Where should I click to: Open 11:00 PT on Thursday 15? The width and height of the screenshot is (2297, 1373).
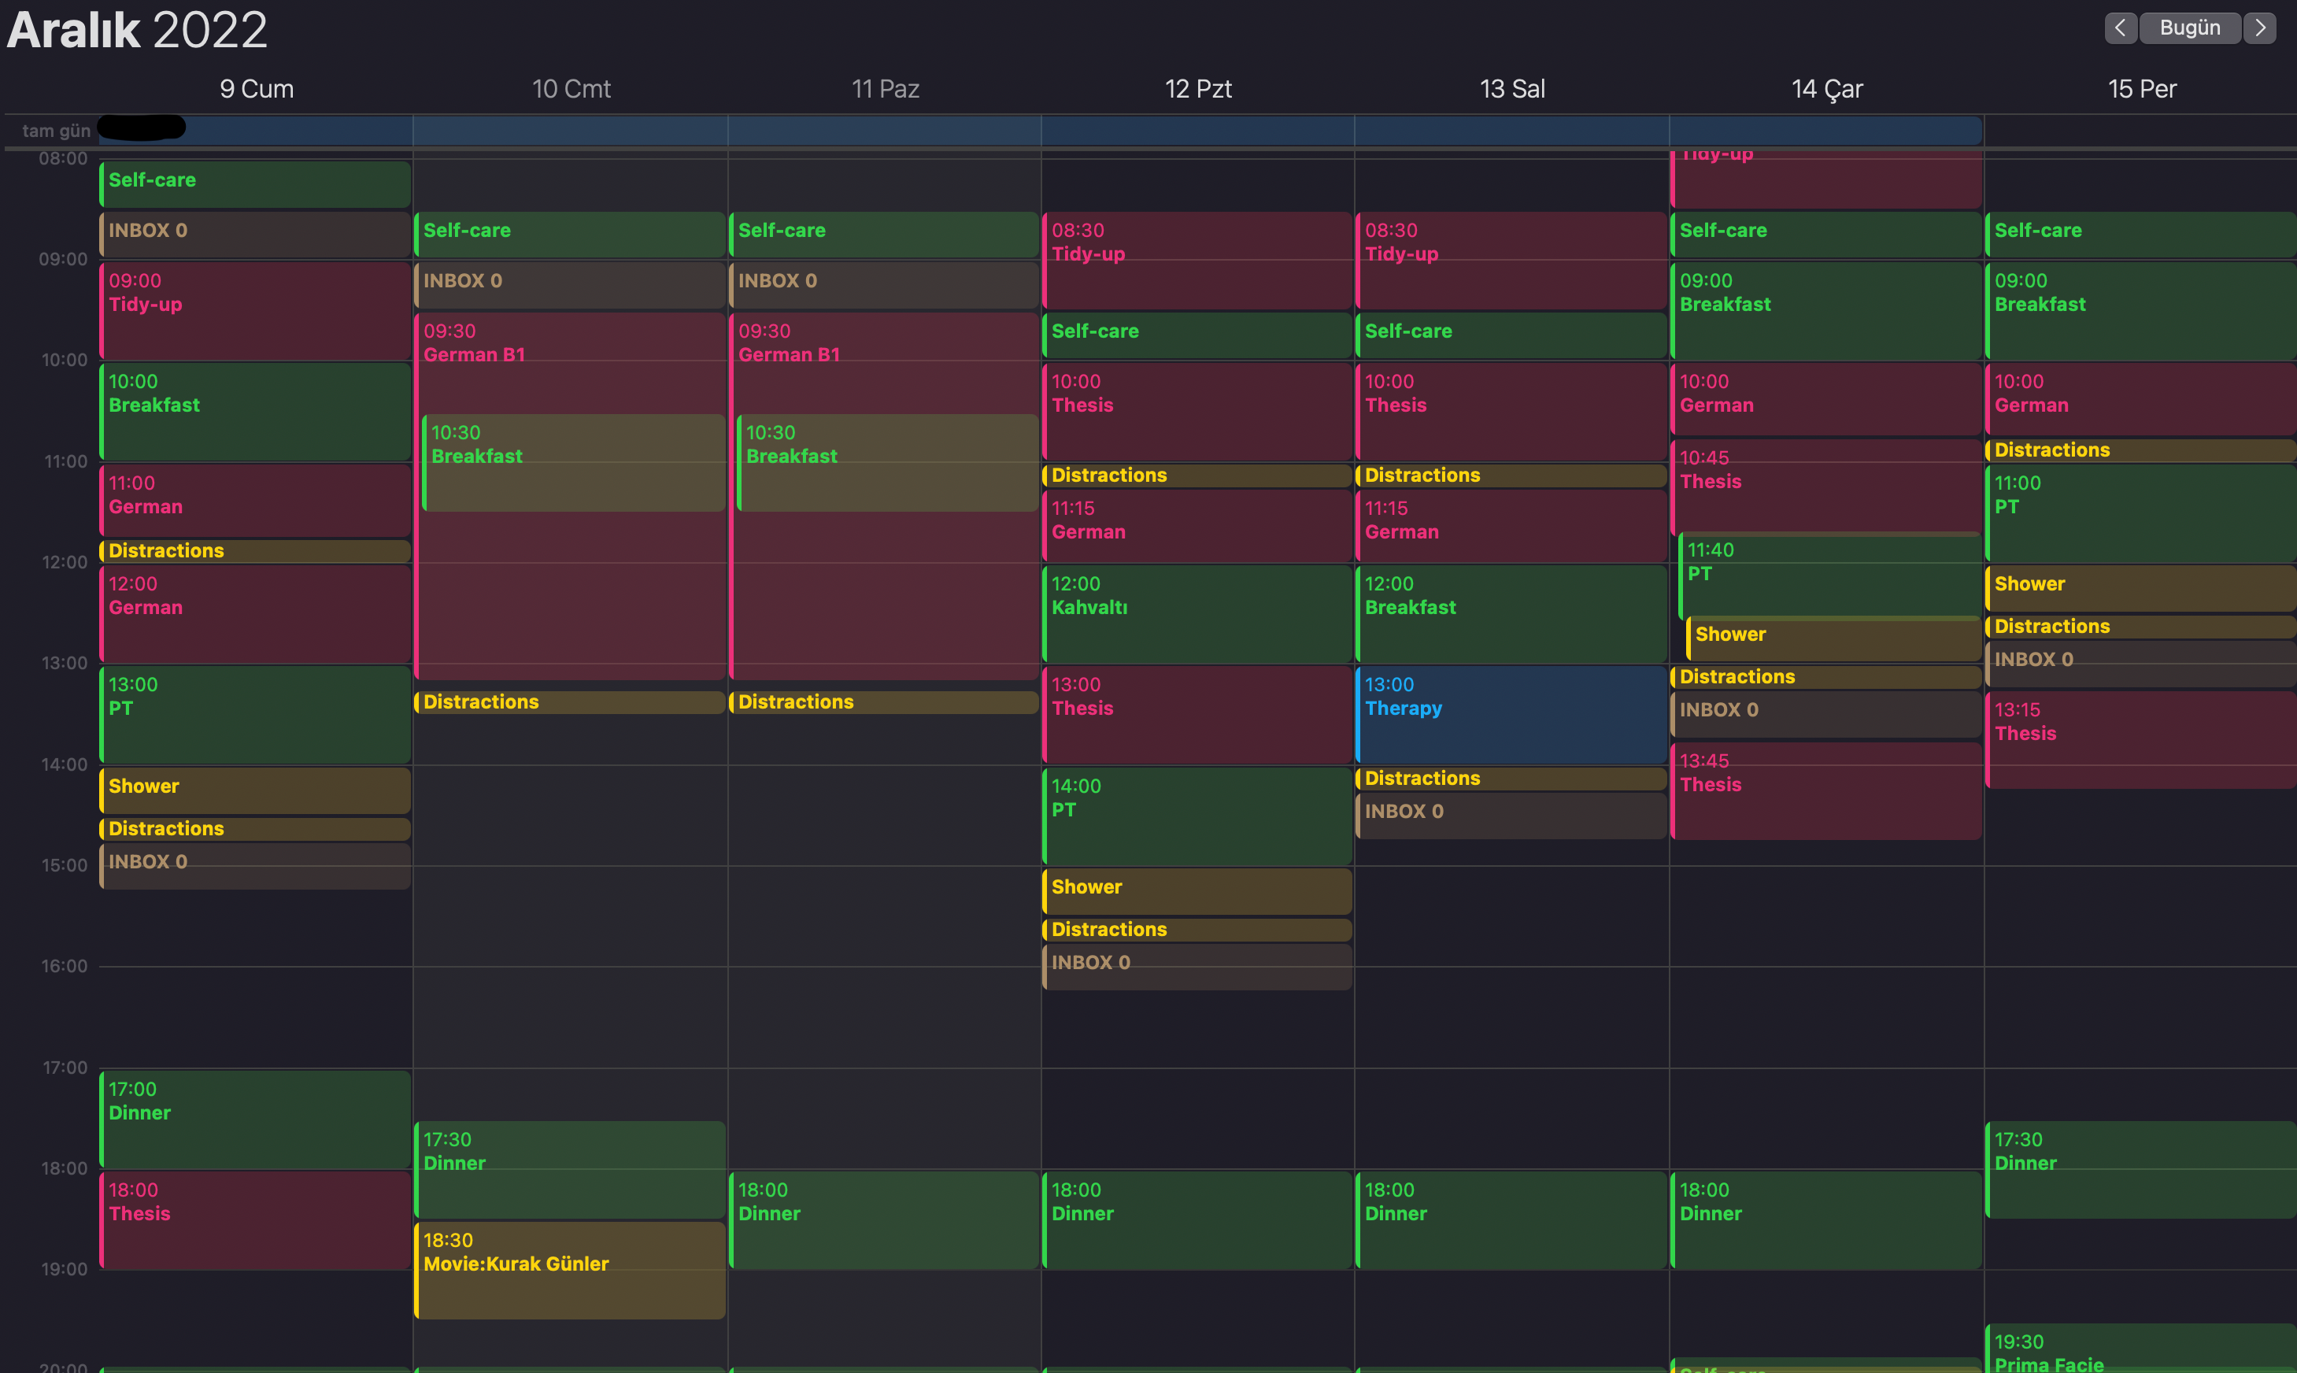[2140, 513]
